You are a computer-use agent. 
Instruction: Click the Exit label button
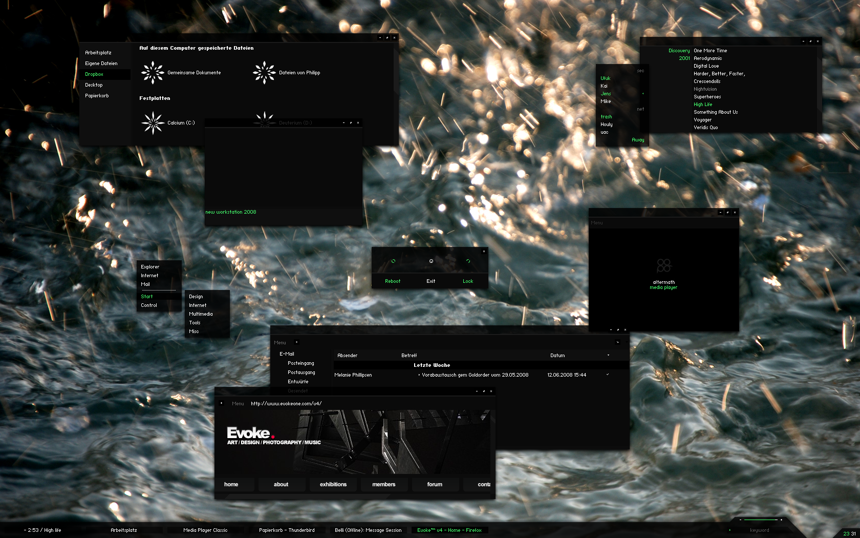(x=431, y=281)
